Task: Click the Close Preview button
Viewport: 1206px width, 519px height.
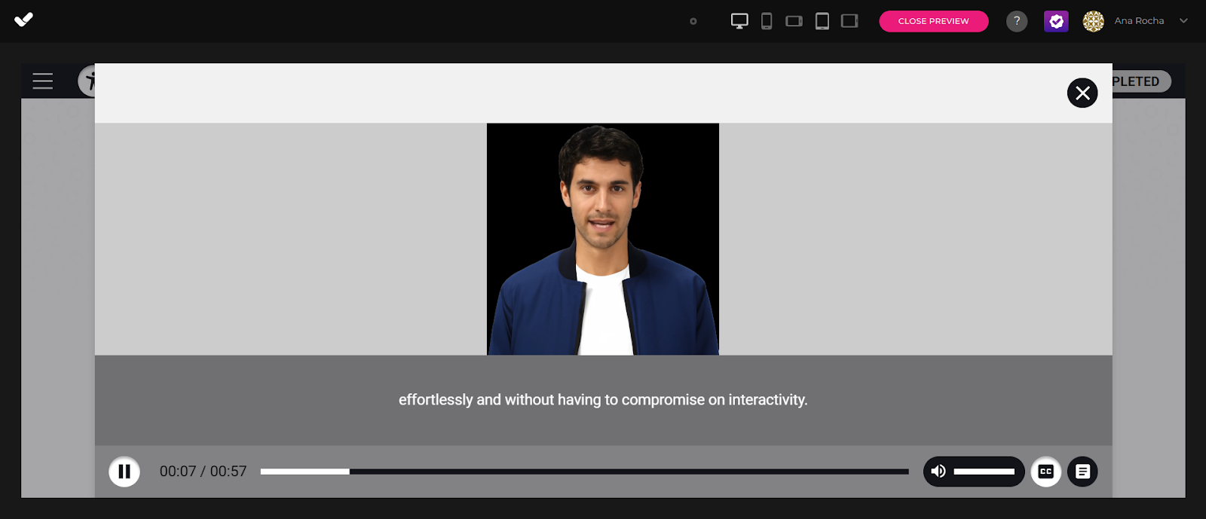Action: (x=933, y=21)
